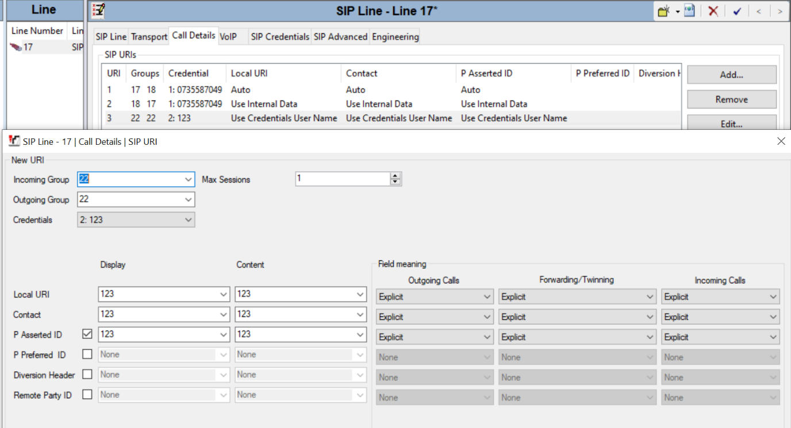The height and width of the screenshot is (428, 791).
Task: Open Local URI Outgoing Calls field meaning dropdown
Action: (435, 297)
